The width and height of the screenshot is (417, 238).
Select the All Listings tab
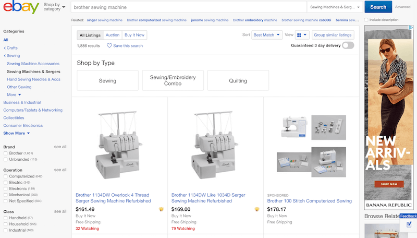click(x=90, y=35)
